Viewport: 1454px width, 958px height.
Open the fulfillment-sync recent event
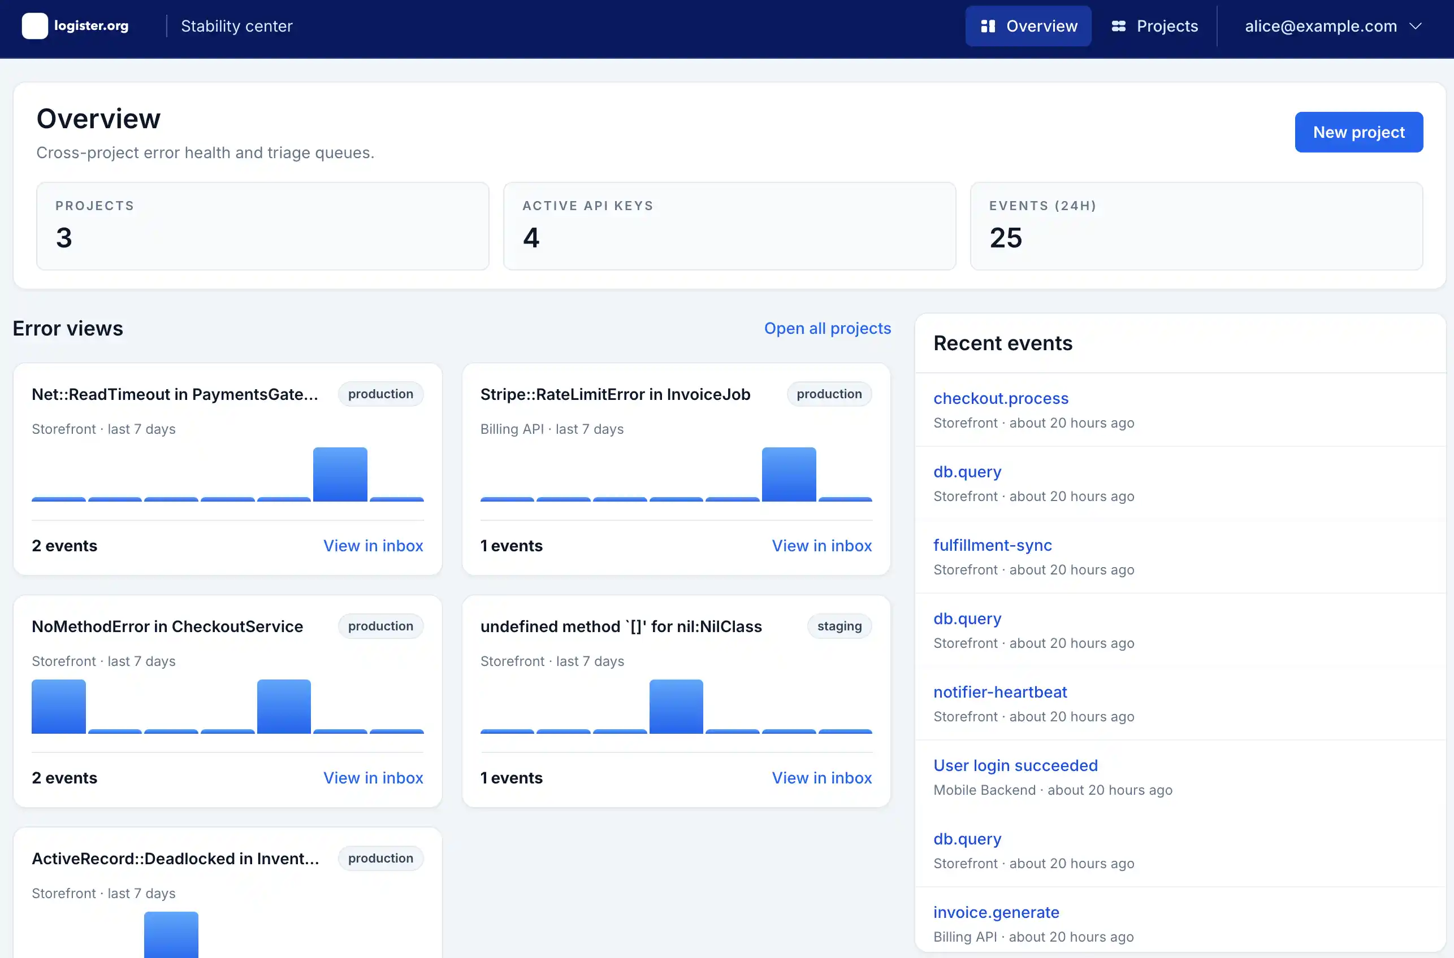pyautogui.click(x=992, y=545)
